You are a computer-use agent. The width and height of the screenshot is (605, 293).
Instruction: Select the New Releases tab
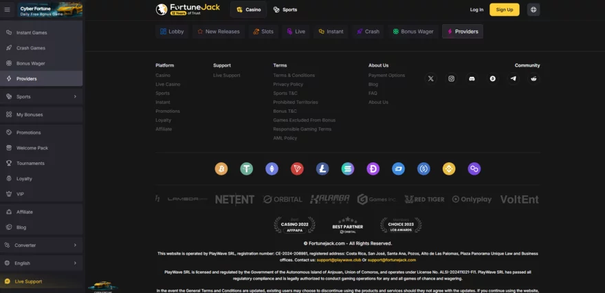219,32
